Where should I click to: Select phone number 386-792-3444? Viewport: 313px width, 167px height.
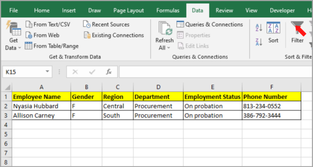[x=271, y=116]
